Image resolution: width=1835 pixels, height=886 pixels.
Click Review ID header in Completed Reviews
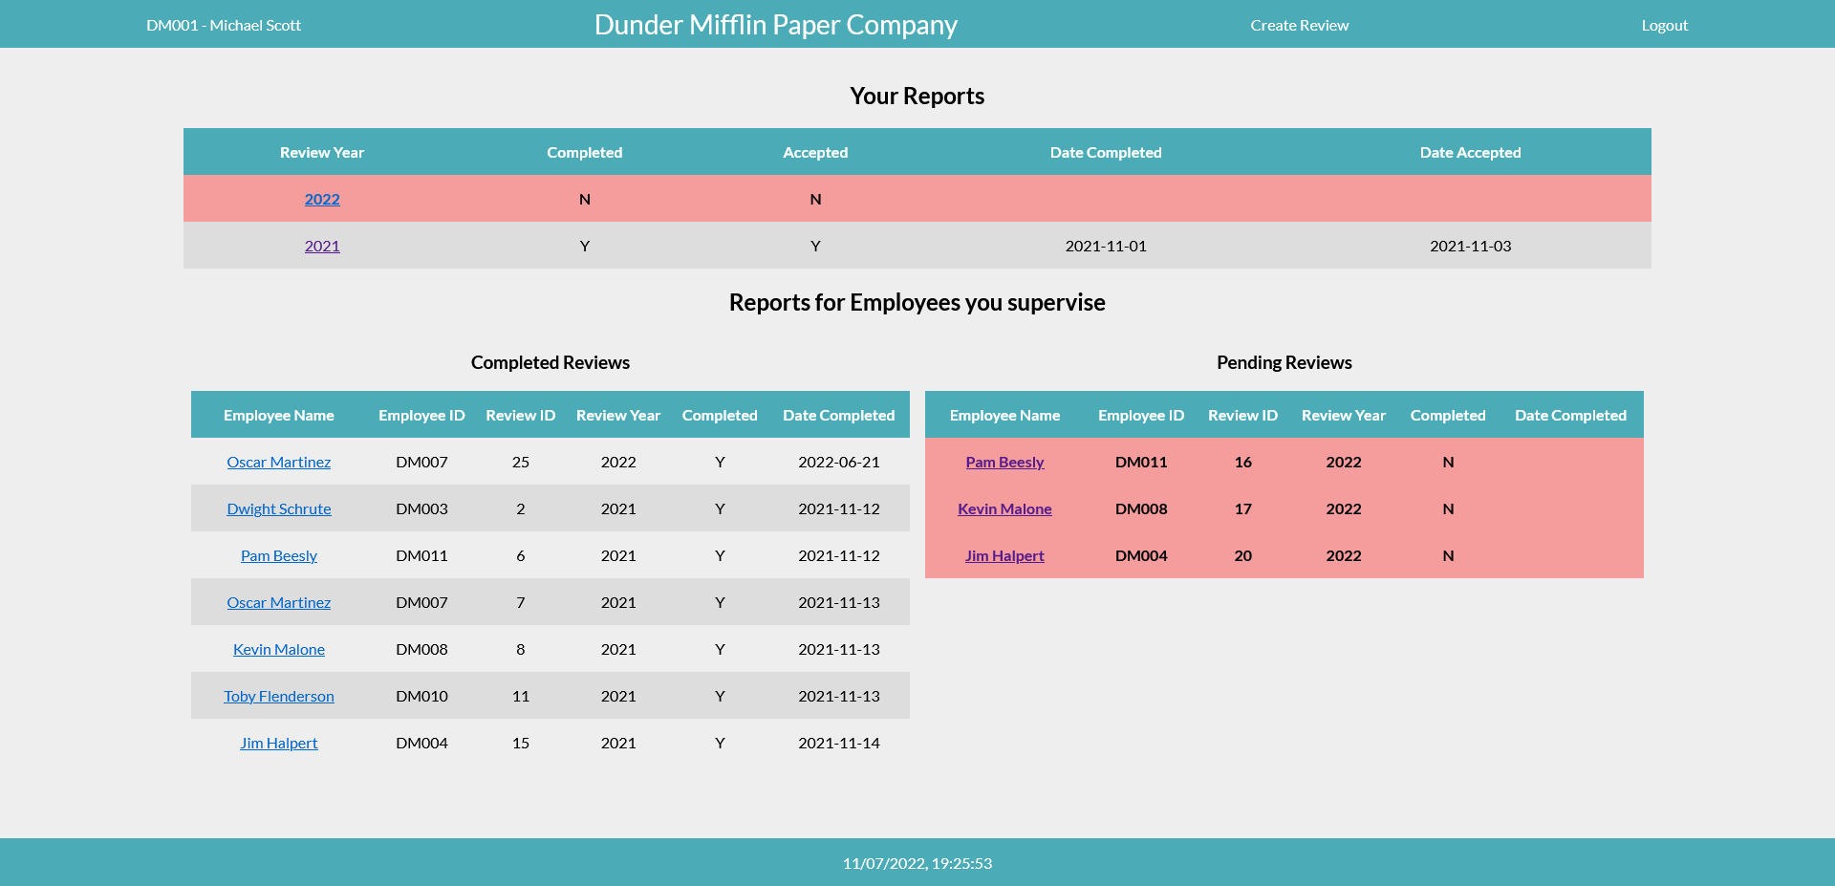point(520,415)
